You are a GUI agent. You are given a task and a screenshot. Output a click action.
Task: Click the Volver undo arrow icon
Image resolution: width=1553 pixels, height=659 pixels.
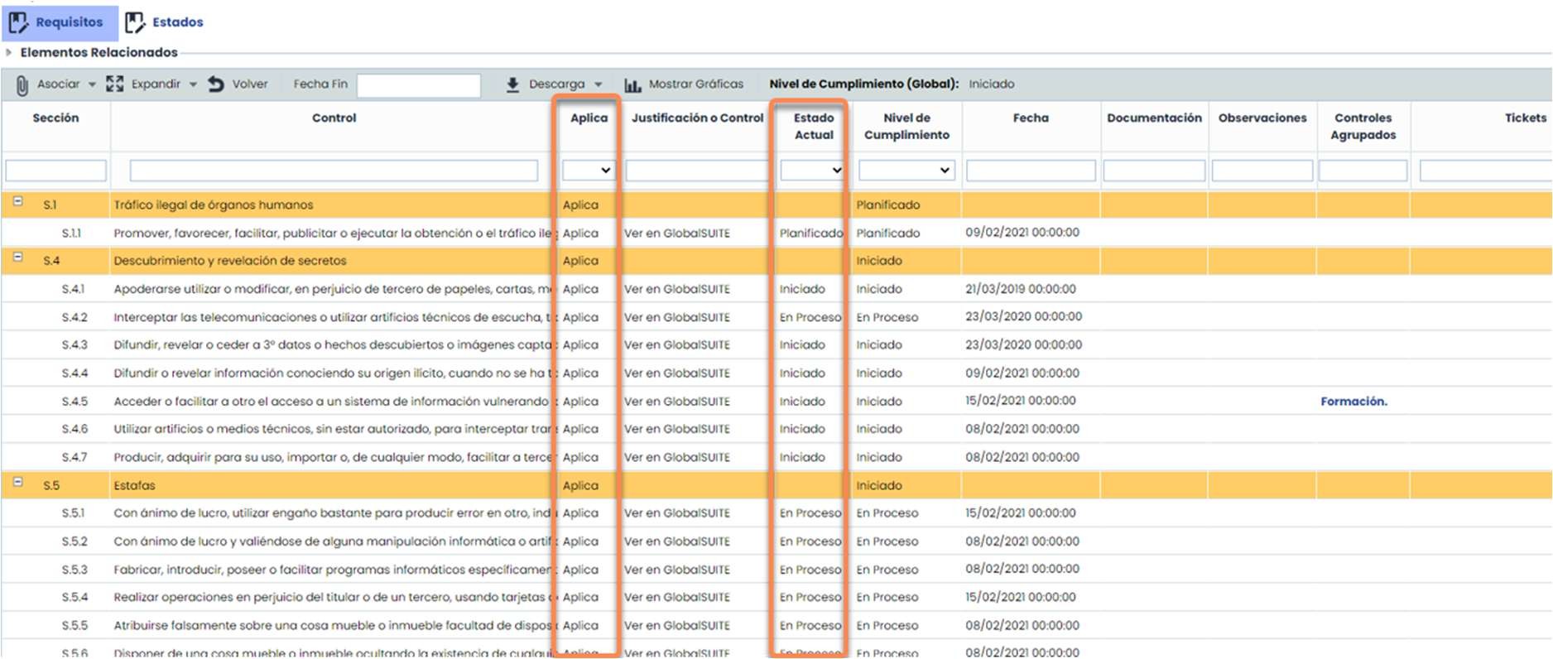216,84
